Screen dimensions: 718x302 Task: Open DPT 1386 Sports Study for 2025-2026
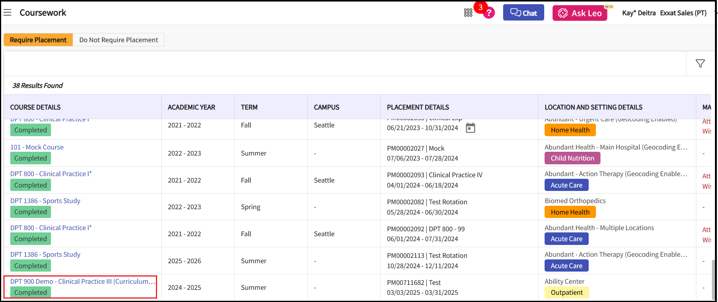click(45, 254)
